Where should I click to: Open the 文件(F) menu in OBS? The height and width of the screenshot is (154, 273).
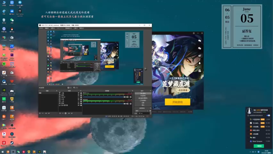point(41,28)
